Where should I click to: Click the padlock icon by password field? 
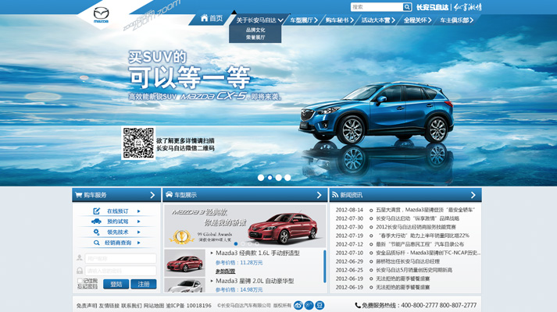coord(80,271)
